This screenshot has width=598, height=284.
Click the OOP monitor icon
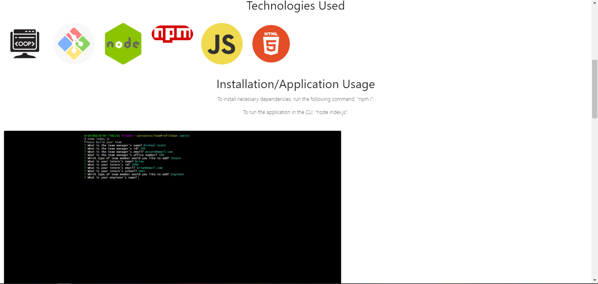25,44
